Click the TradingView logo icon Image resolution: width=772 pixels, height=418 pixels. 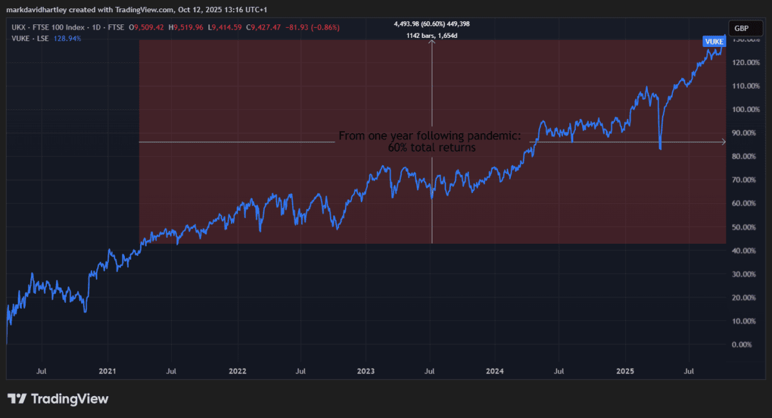(16, 399)
